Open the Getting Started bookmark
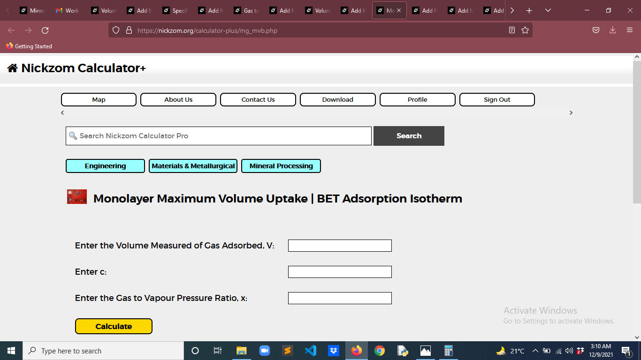 coord(29,46)
